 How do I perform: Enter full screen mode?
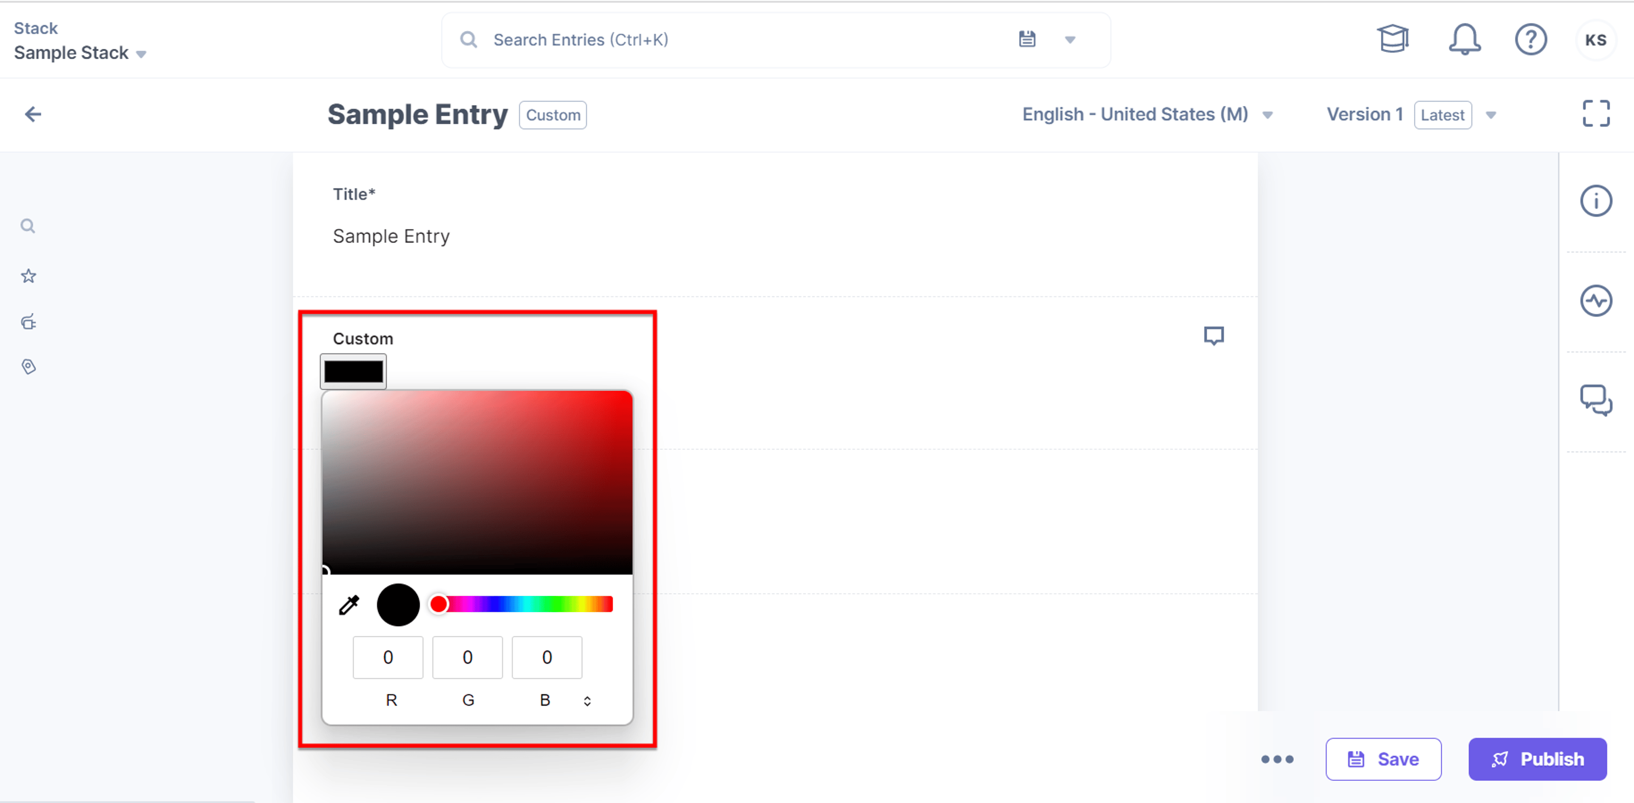pos(1595,114)
